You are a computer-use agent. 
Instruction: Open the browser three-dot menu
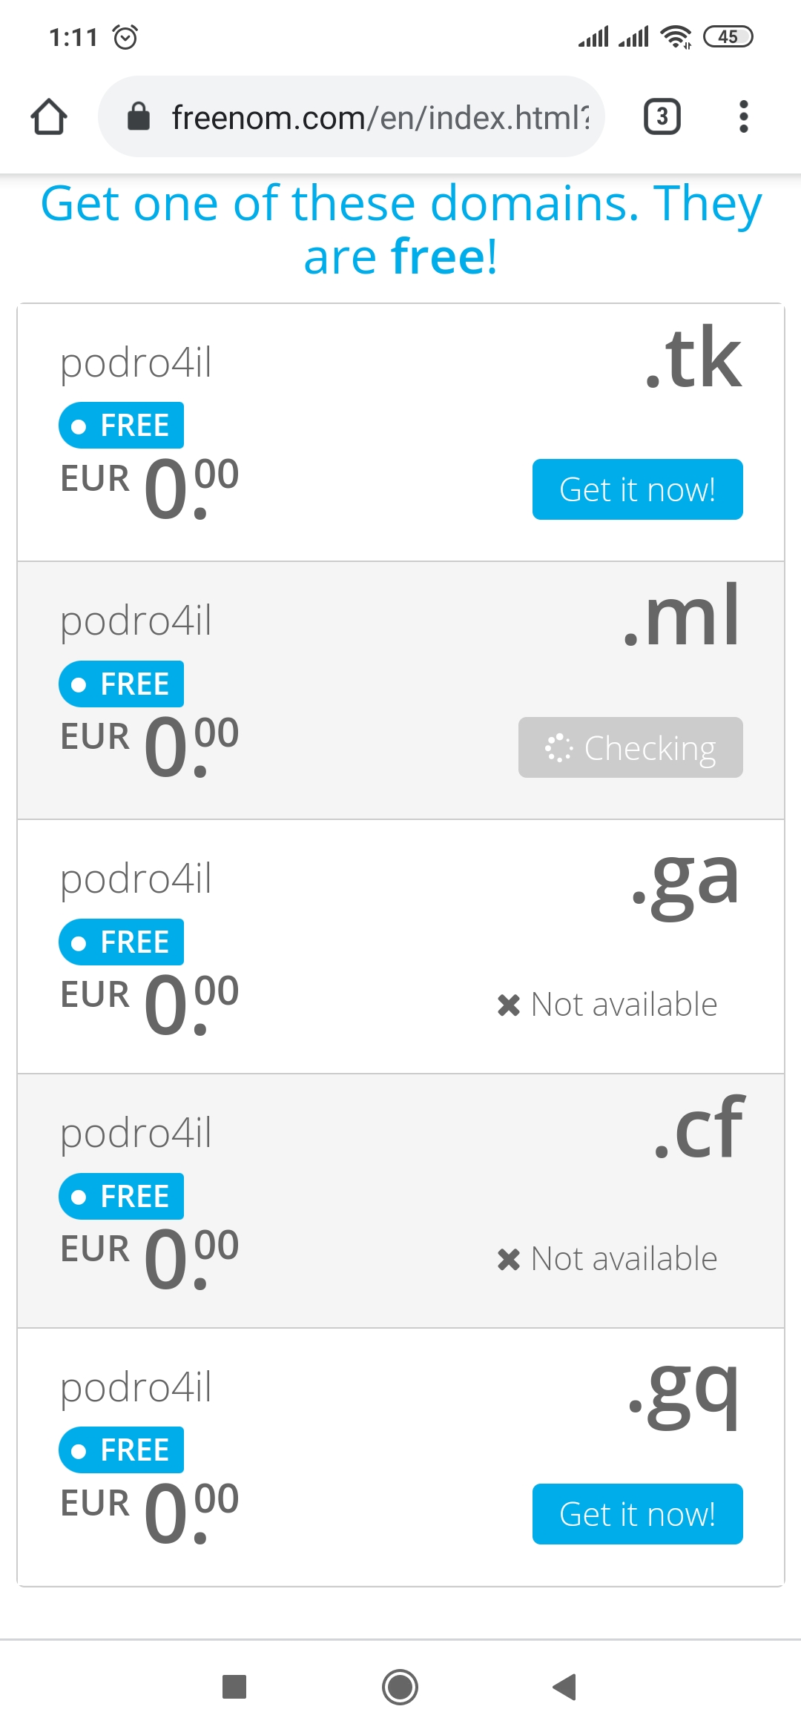(x=743, y=117)
